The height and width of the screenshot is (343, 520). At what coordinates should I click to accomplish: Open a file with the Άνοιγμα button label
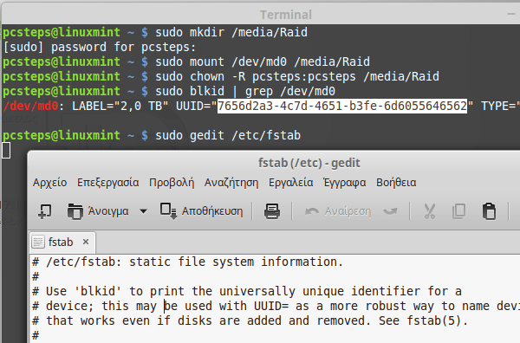point(108,211)
